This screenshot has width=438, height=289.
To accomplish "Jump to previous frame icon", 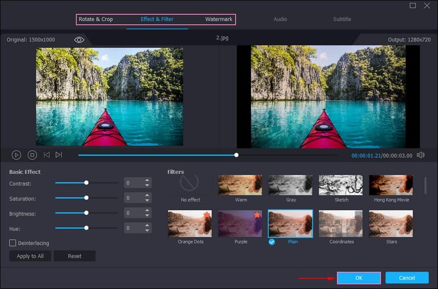I will pos(47,155).
